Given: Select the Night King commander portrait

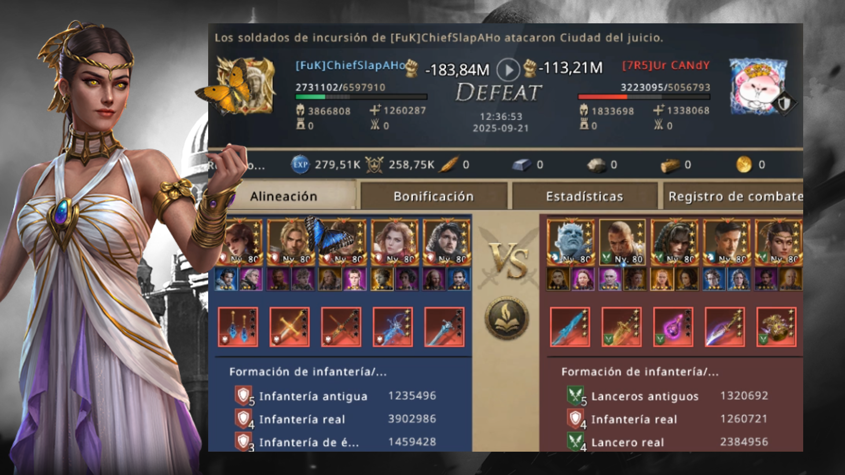Looking at the screenshot, I should tap(570, 242).
